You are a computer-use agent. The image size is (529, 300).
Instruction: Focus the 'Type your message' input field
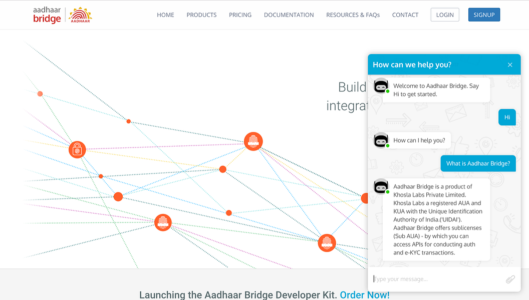click(x=437, y=279)
